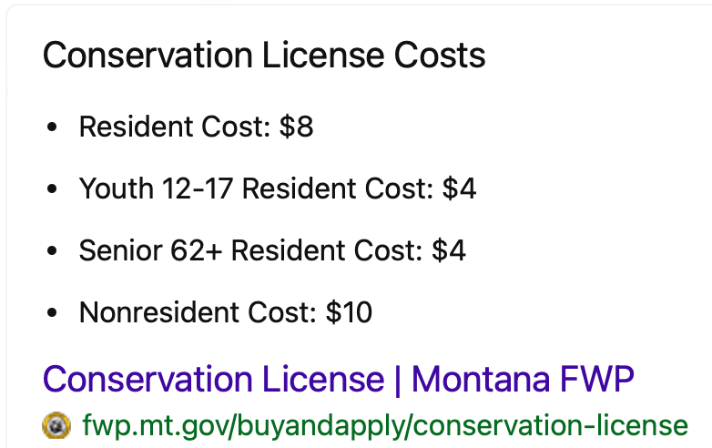Select the Nonresident Cost list item label

198,312
